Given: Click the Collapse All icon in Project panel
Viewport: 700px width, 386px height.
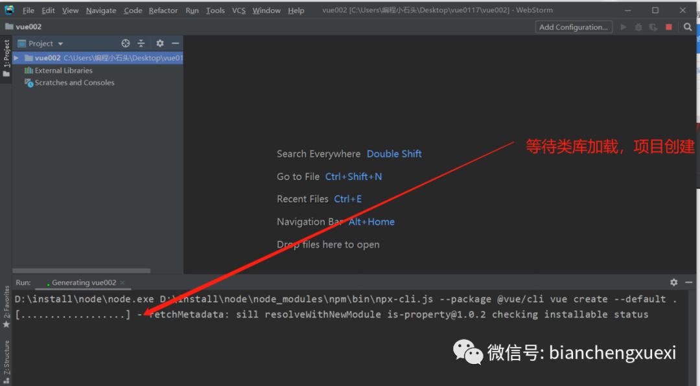Looking at the screenshot, I should pyautogui.click(x=141, y=43).
